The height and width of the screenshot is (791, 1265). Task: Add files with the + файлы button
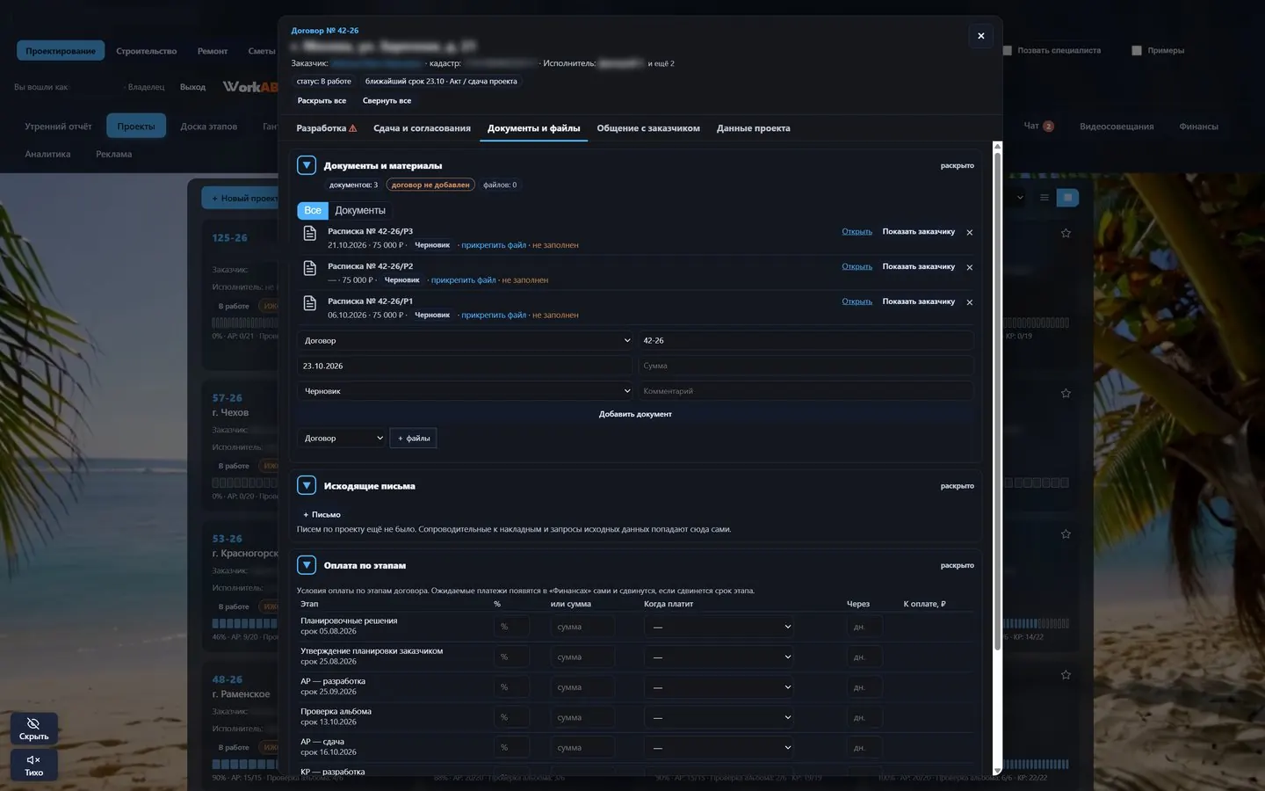tap(414, 438)
